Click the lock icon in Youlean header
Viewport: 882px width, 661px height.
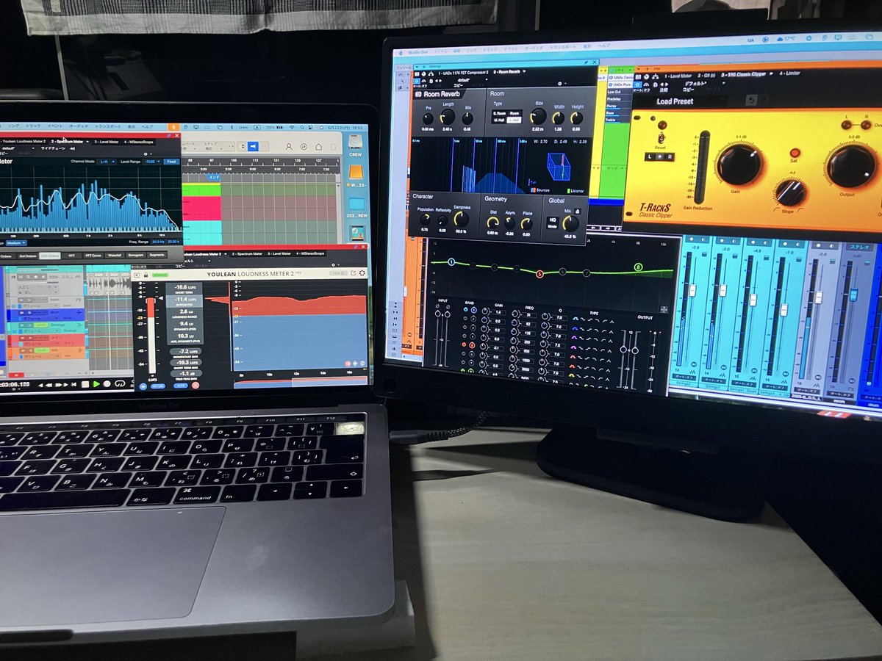coord(146,275)
